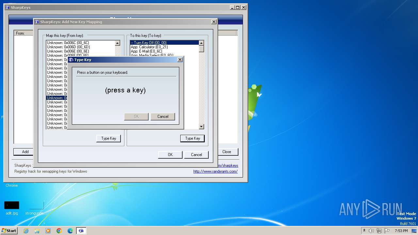
Task: Click down arrow of To key list scrollbar
Action: tap(201, 127)
